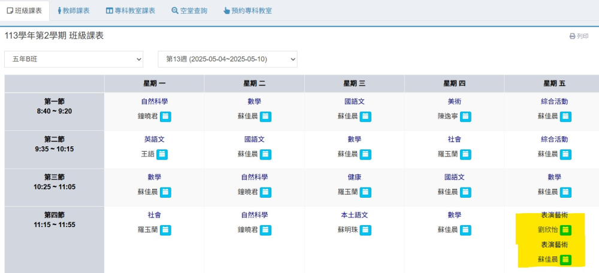Open the 五年B班 class dropdown

click(74, 59)
